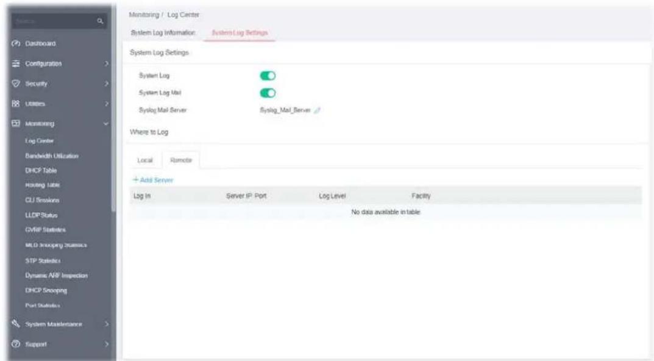The height and width of the screenshot is (361, 654).
Task: Open Log Center in sidebar
Action: (40, 141)
